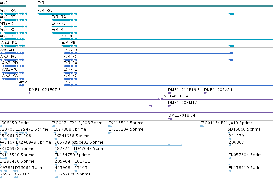Click the 23145 EST label
This screenshot has width=273, height=179.
coord(81,168)
